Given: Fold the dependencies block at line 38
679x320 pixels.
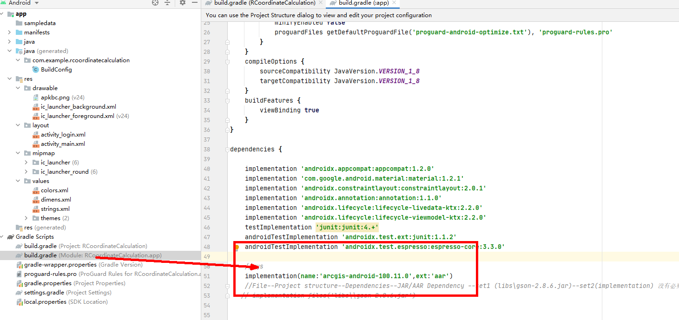Looking at the screenshot, I should (x=228, y=149).
